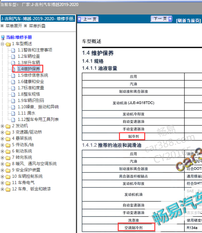Click the page icon beside 1.8整车规格
202x233 pixels.
coord(13,95)
